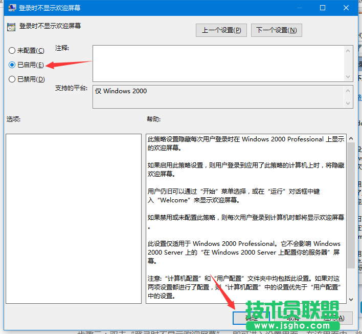Click the title bar window icon

click(x=12, y=8)
